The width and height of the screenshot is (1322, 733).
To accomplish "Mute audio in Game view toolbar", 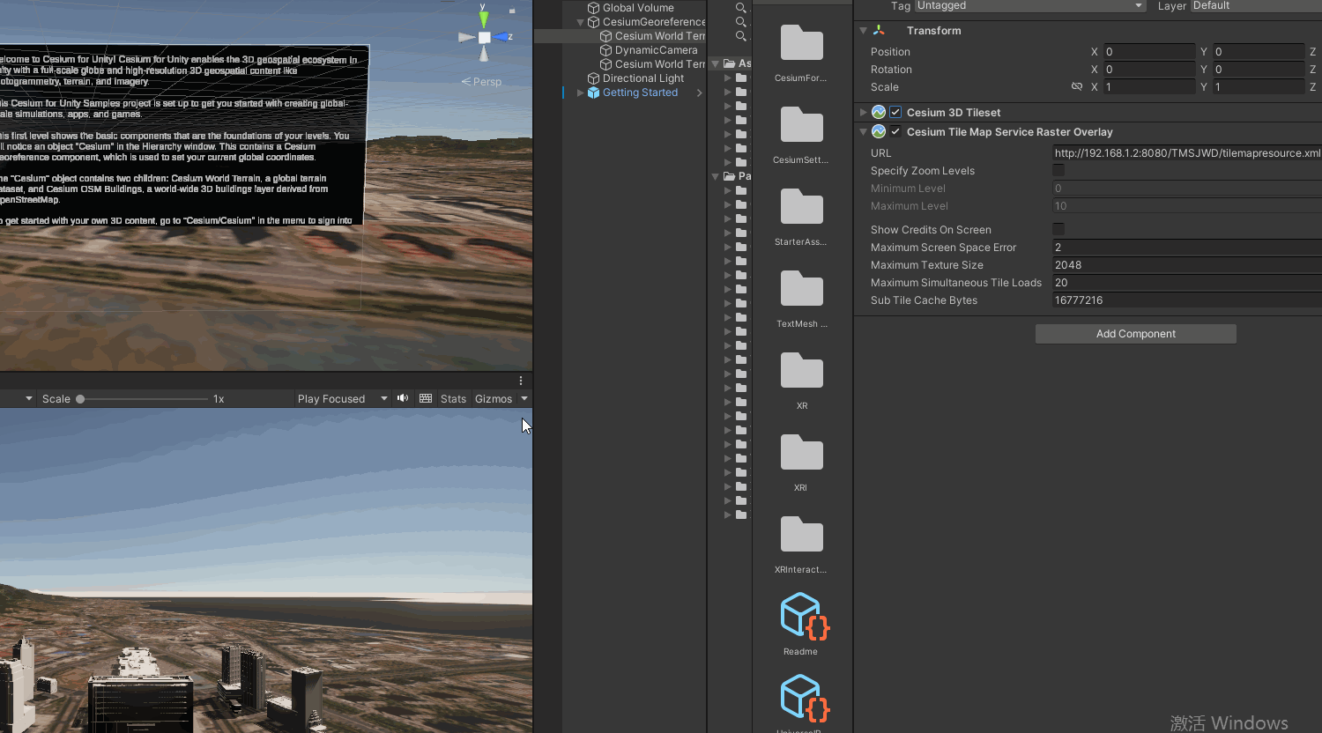I will point(403,398).
